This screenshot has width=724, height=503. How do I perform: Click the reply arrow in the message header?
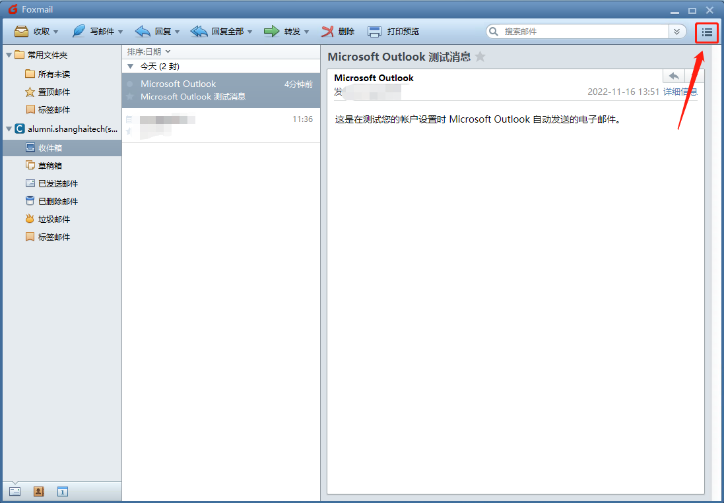coord(674,76)
